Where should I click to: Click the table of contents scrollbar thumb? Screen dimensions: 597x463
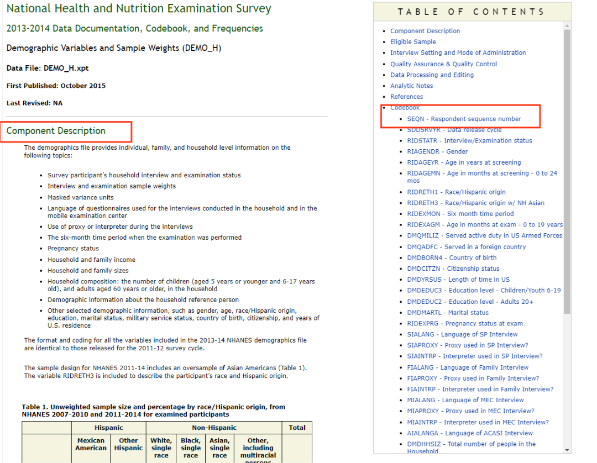(567, 172)
